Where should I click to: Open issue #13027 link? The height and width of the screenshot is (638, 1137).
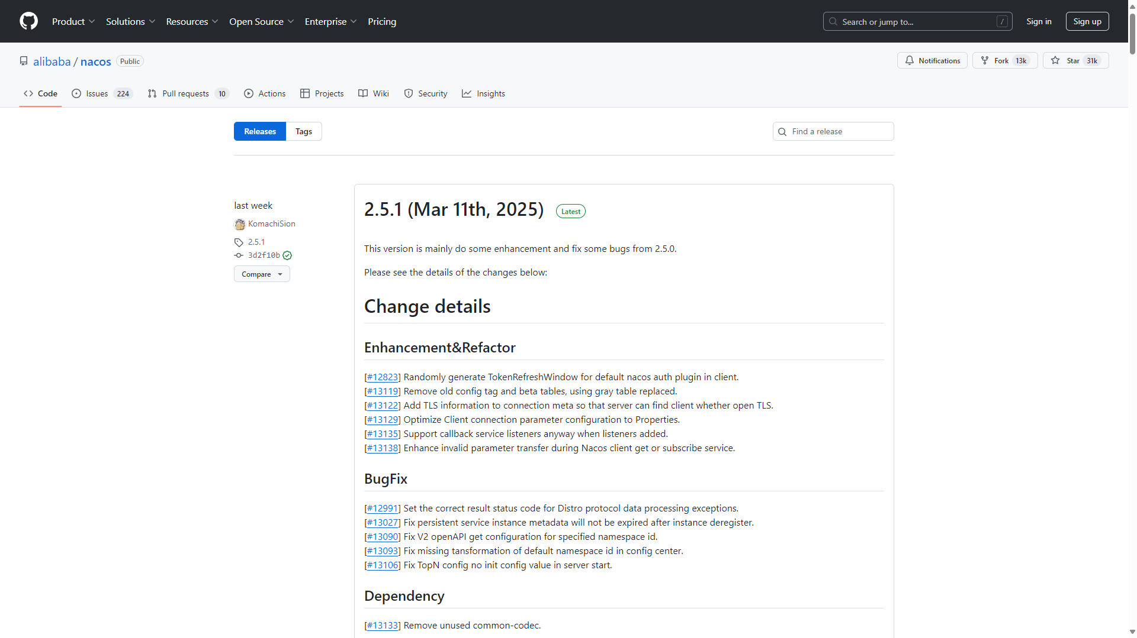click(x=383, y=523)
